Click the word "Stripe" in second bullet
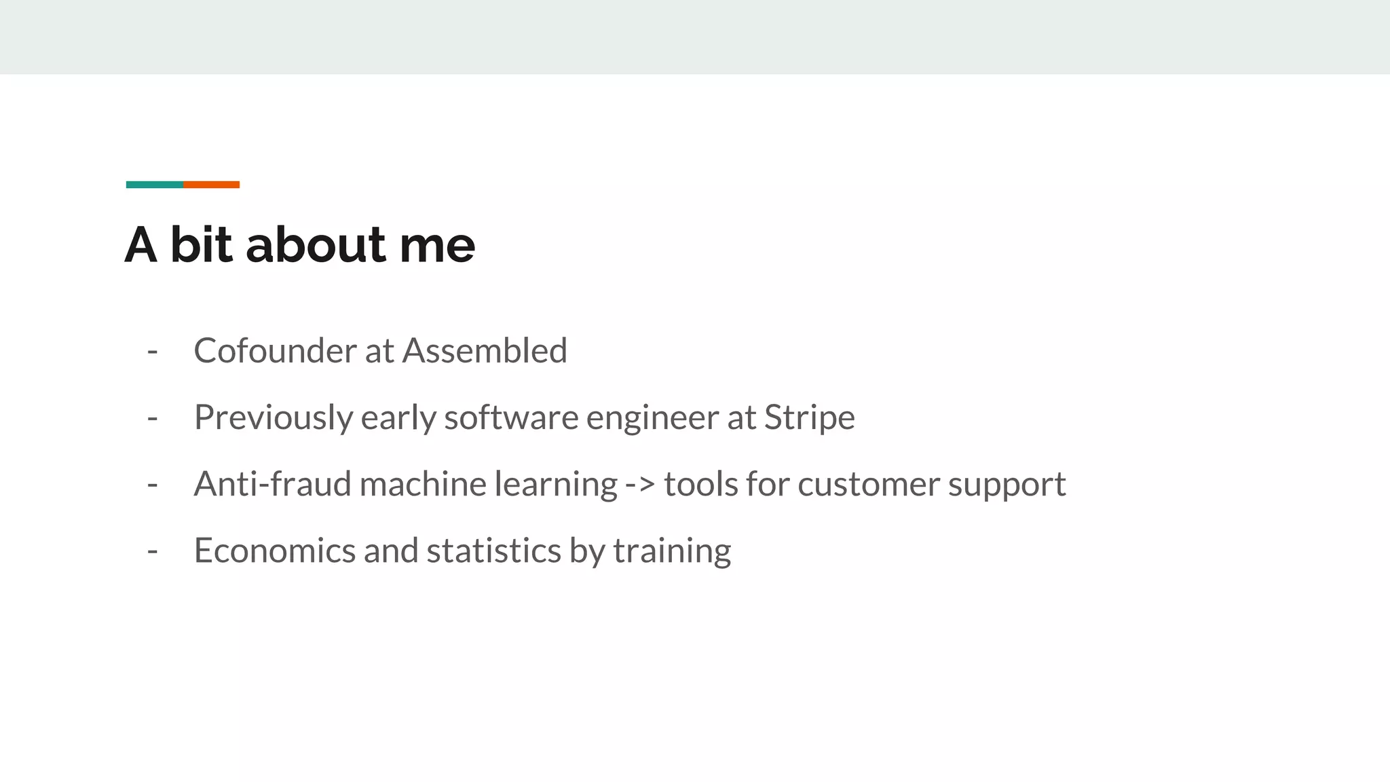The image size is (1390, 782). [x=809, y=417]
